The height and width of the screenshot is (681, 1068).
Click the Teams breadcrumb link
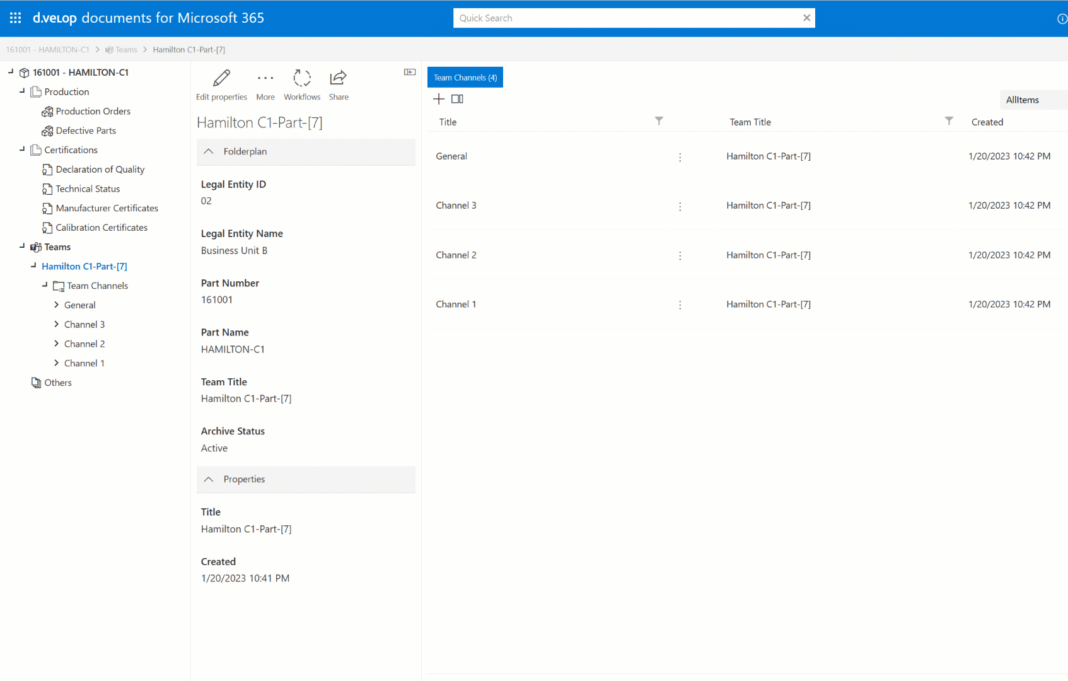click(x=125, y=50)
